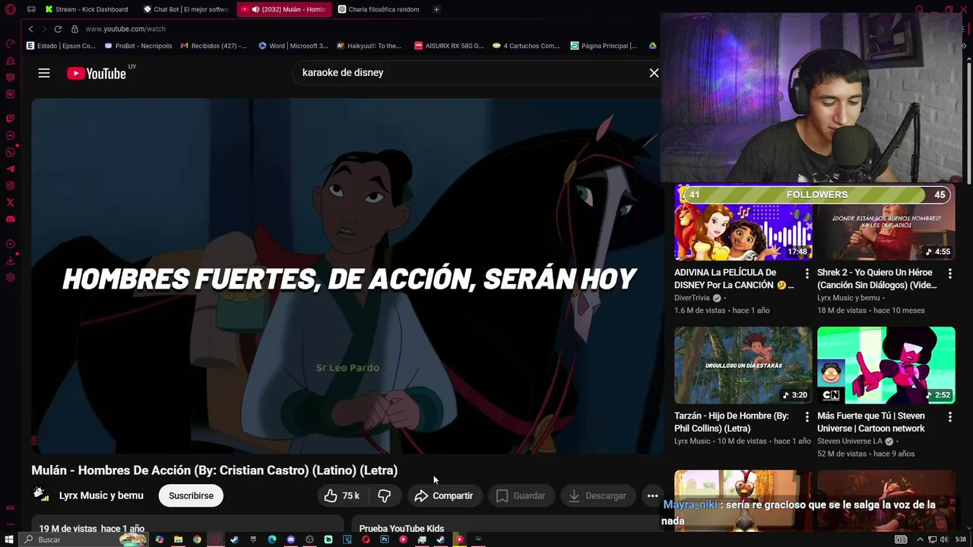Open the sidebar player icon

(11, 244)
